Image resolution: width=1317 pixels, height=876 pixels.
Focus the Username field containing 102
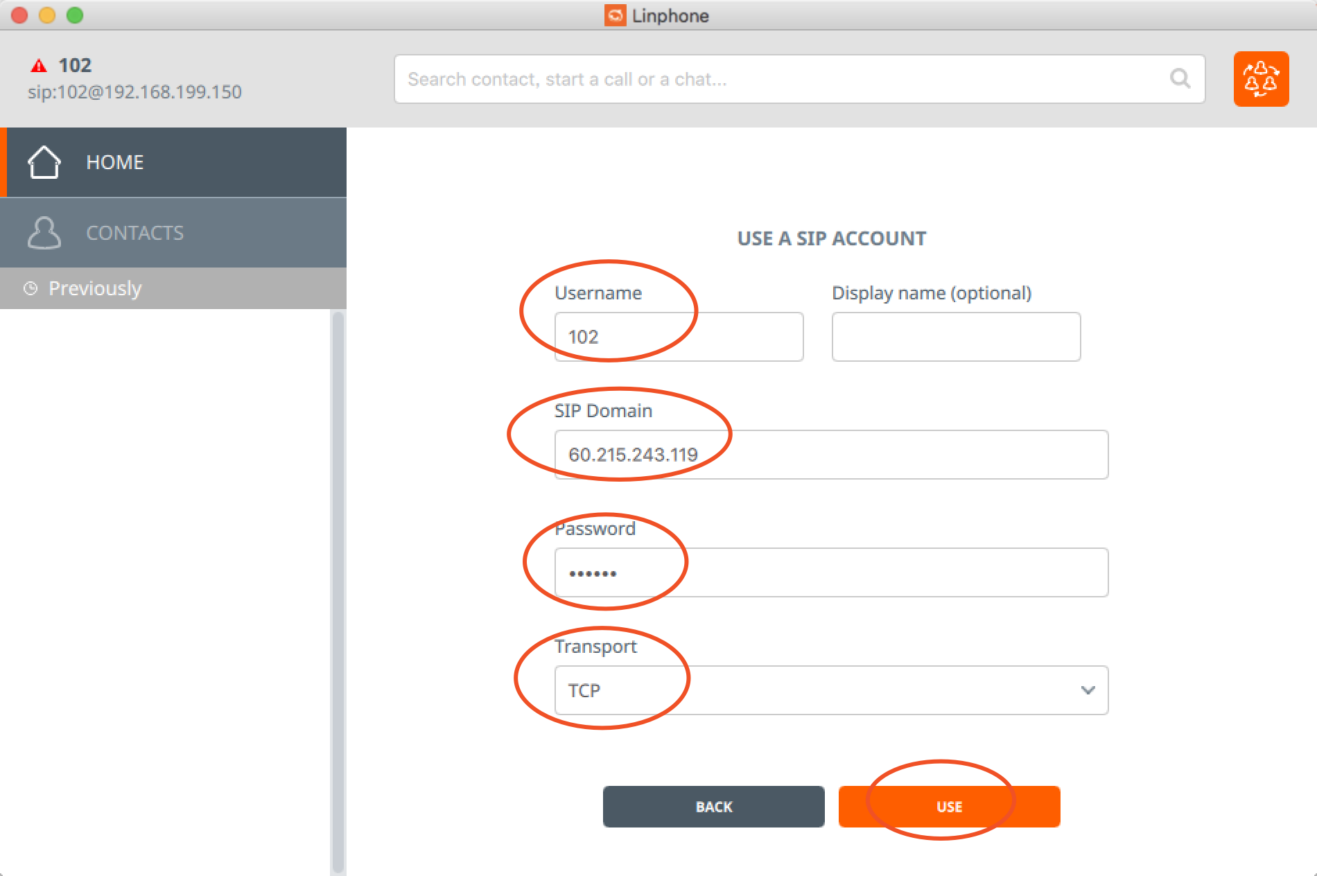679,337
